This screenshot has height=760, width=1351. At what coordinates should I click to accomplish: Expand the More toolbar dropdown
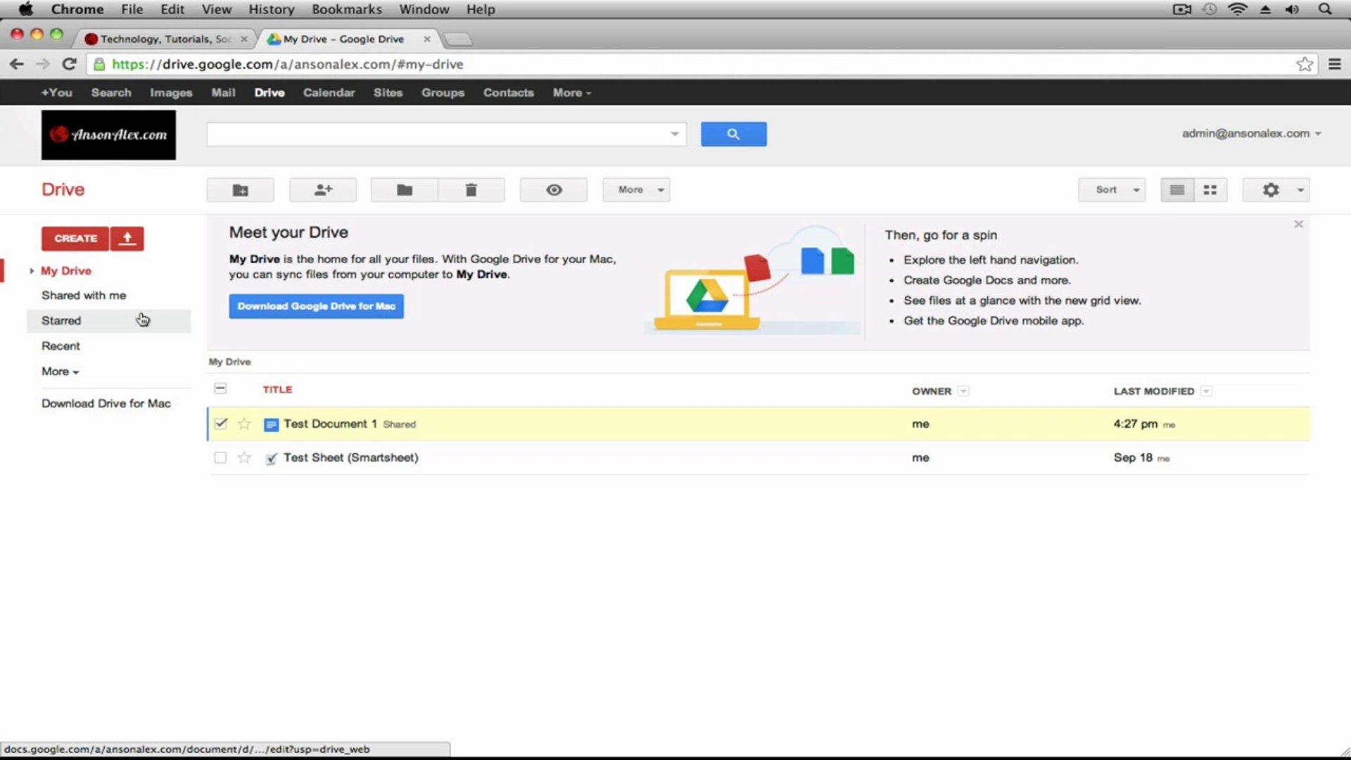click(x=636, y=190)
